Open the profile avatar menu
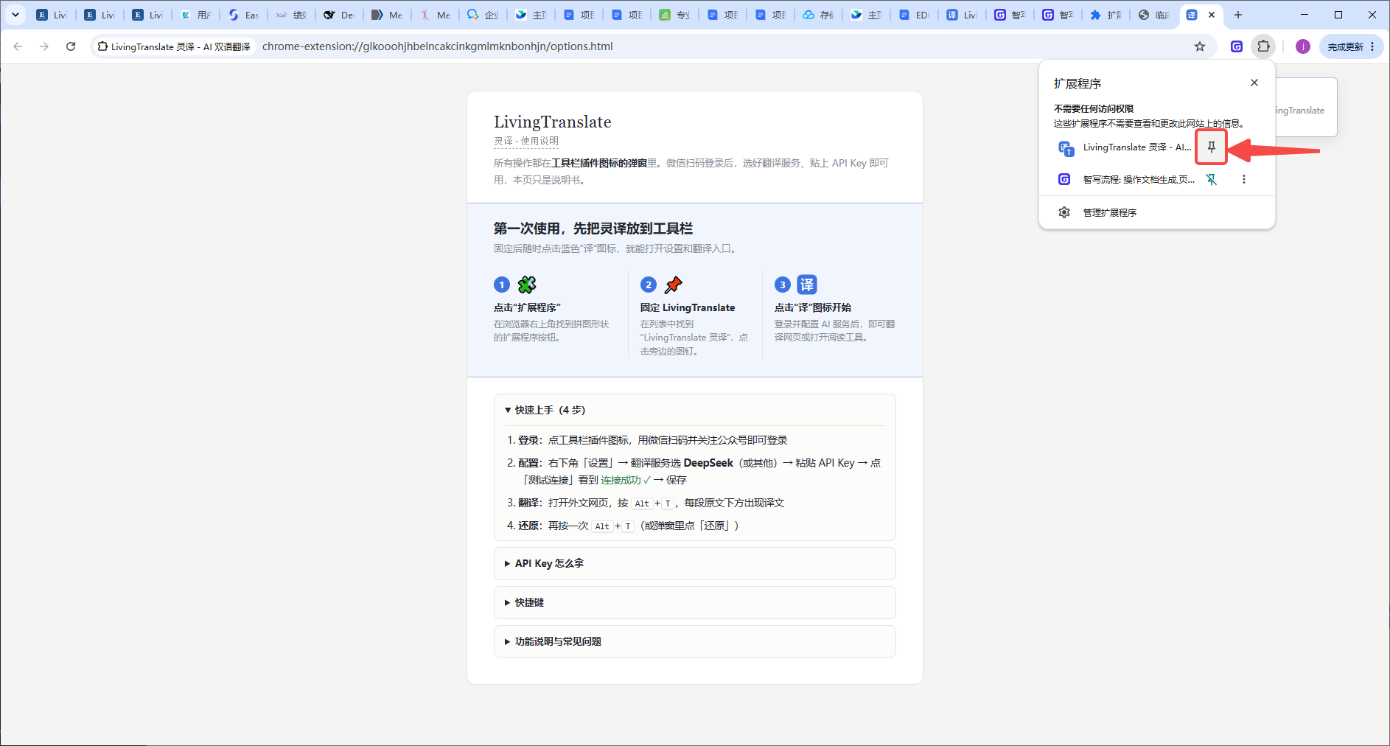1390x746 pixels. coord(1303,46)
